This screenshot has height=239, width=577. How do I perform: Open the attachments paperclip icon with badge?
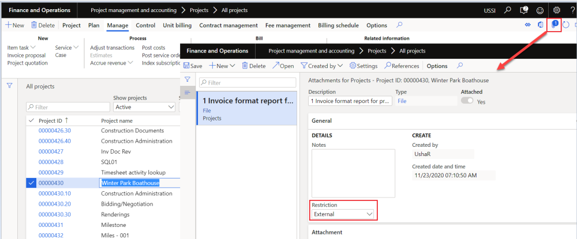pyautogui.click(x=554, y=25)
